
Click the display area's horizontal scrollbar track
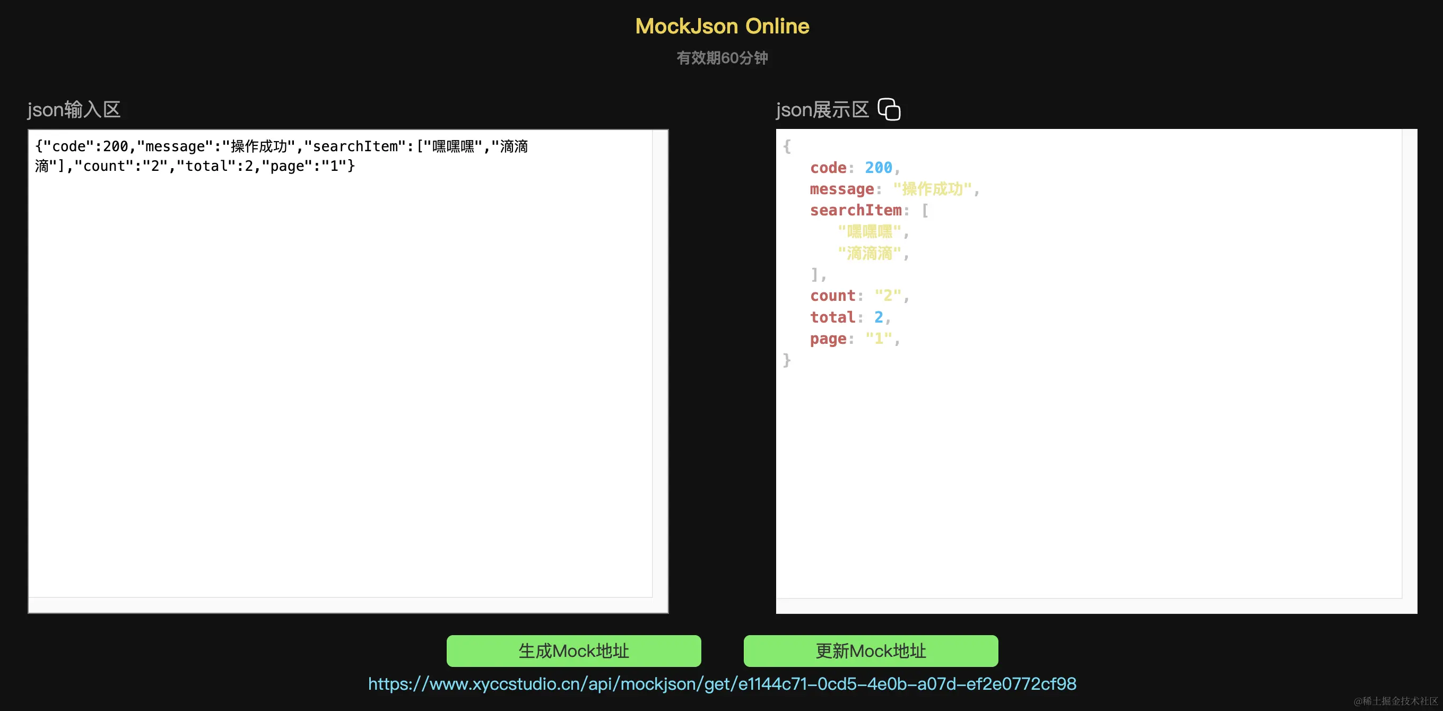[1089, 605]
